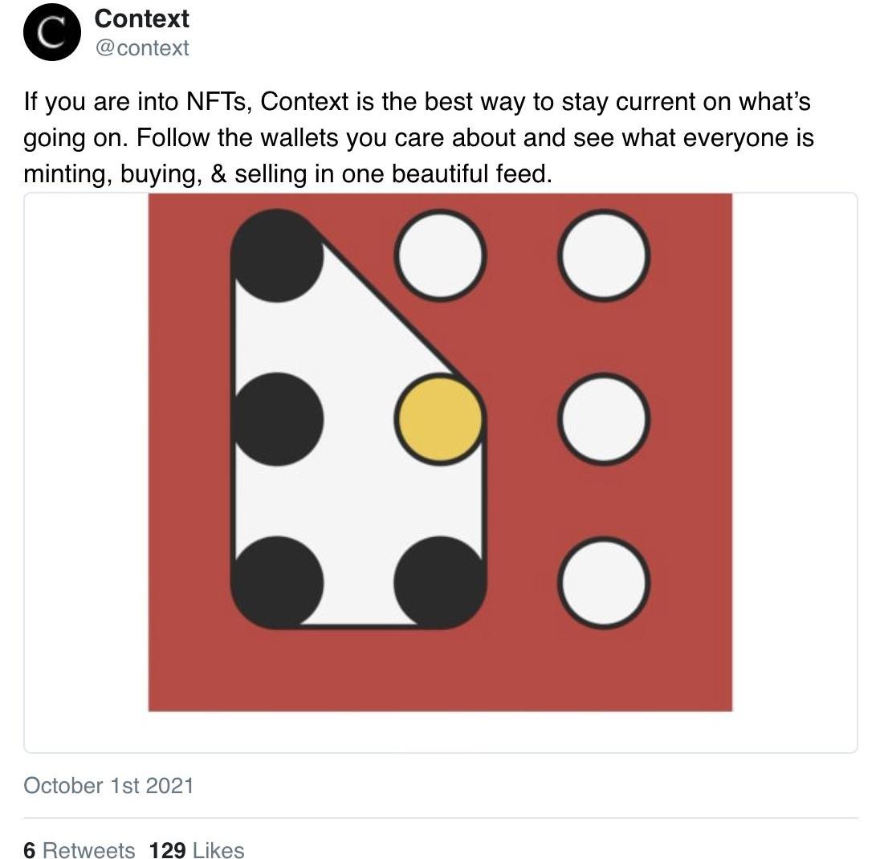Click the middle-left black circle in artwork
880x859 pixels.
point(276,418)
